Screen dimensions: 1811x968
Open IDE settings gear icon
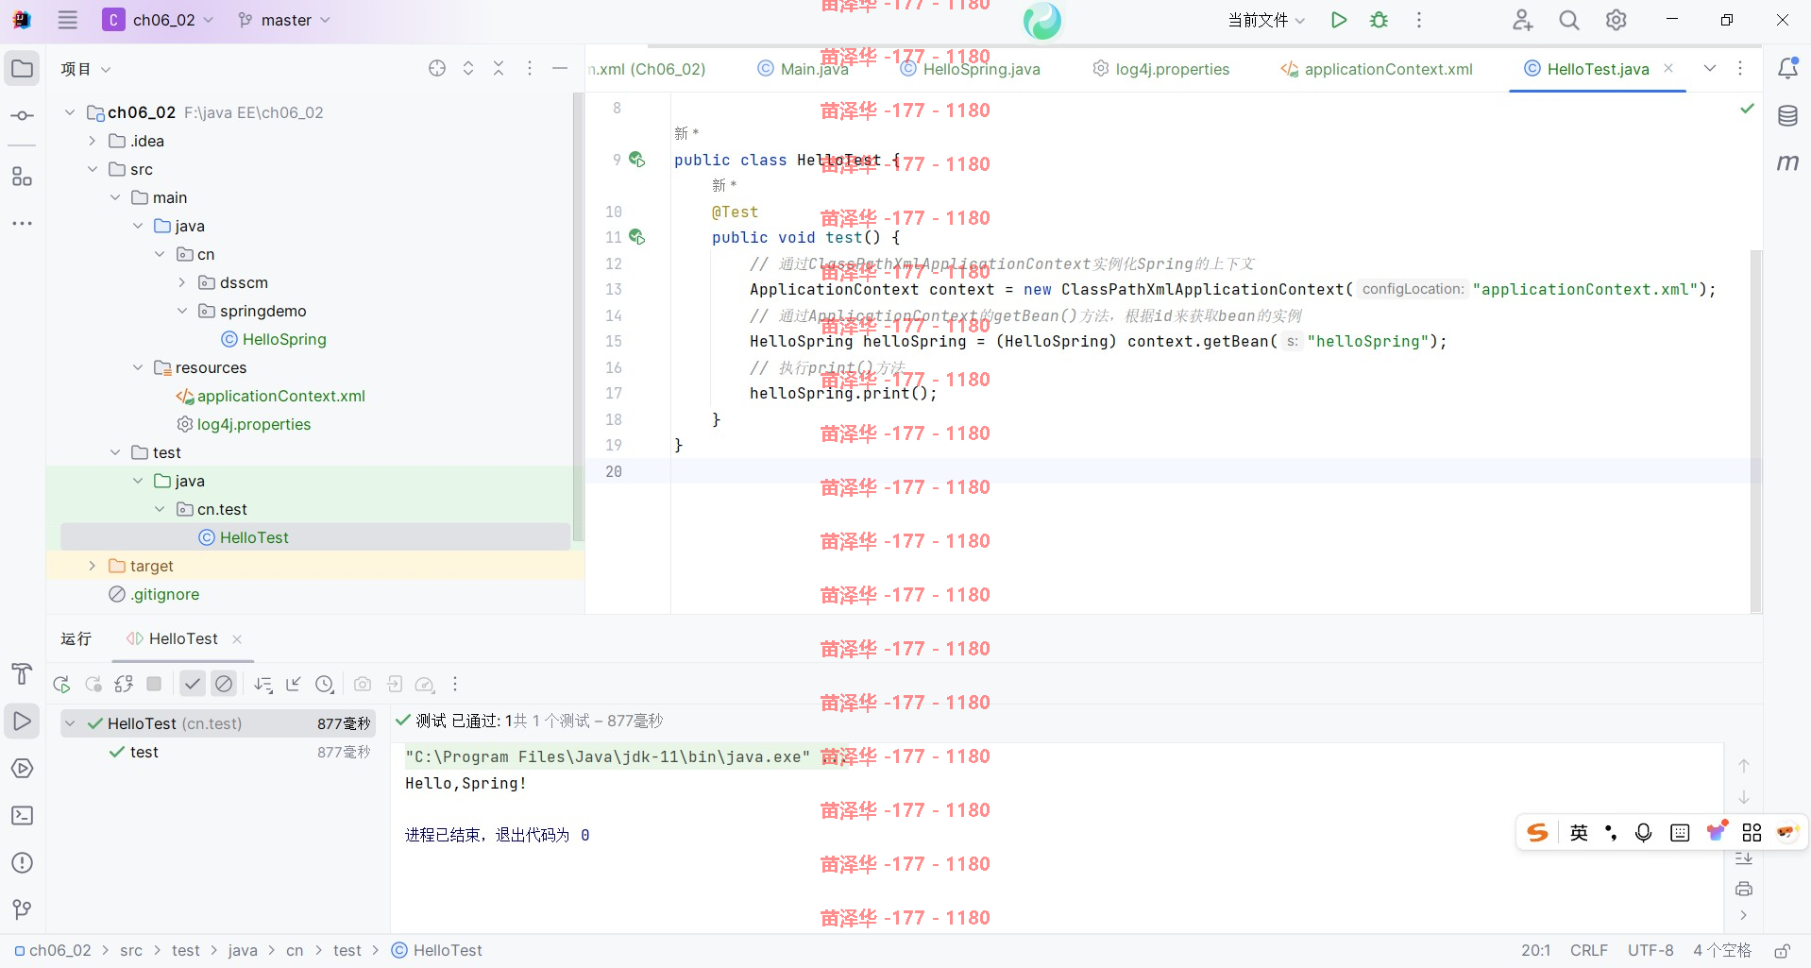1616,20
